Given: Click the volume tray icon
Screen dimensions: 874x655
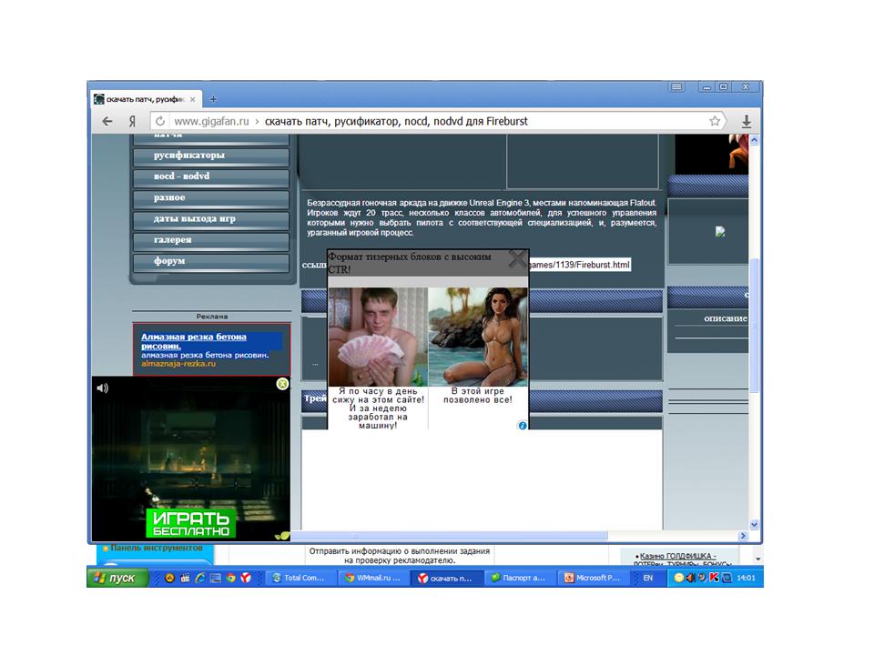Looking at the screenshot, I should pos(691,578).
